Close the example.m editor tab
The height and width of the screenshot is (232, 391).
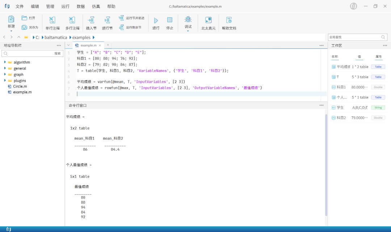coord(100,45)
